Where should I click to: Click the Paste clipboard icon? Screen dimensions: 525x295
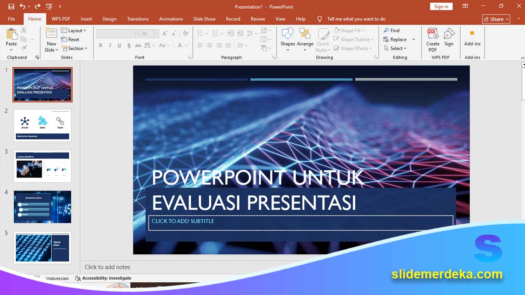point(11,35)
